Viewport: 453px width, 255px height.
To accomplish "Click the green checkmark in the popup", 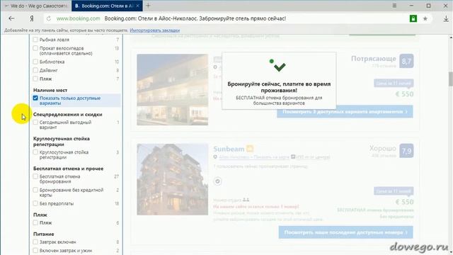I will (x=280, y=67).
